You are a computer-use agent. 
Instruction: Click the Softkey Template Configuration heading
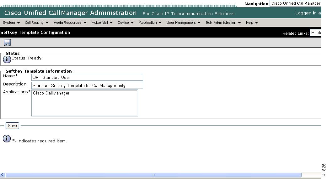point(35,32)
